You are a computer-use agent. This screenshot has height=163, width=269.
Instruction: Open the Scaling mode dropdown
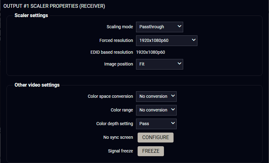point(159,27)
